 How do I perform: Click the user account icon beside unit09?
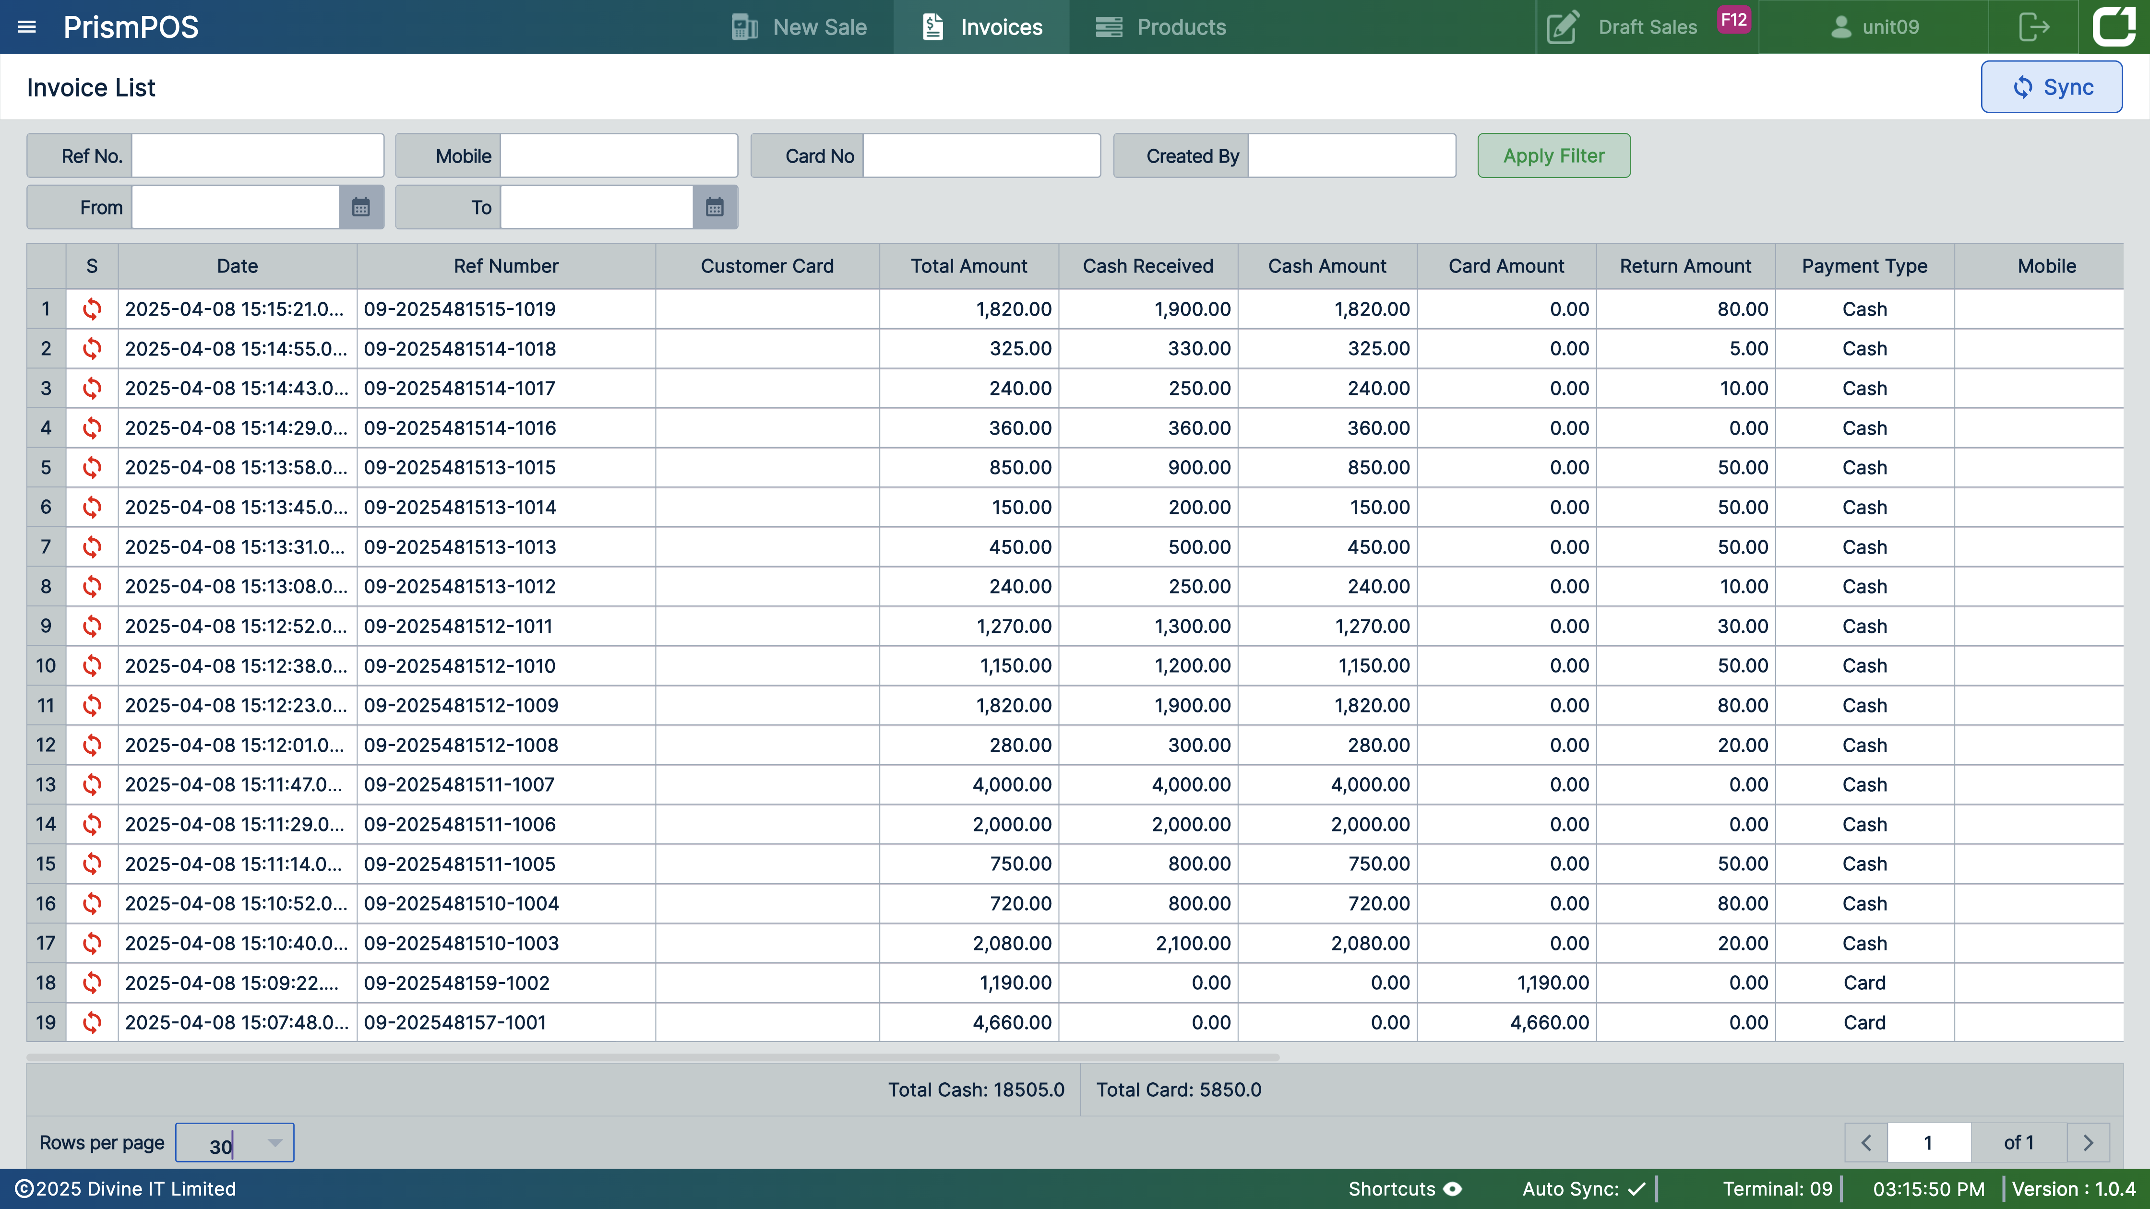[1840, 26]
